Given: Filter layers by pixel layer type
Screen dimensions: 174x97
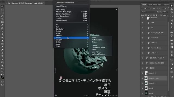Looking at the screenshot, I should pos(154,8).
